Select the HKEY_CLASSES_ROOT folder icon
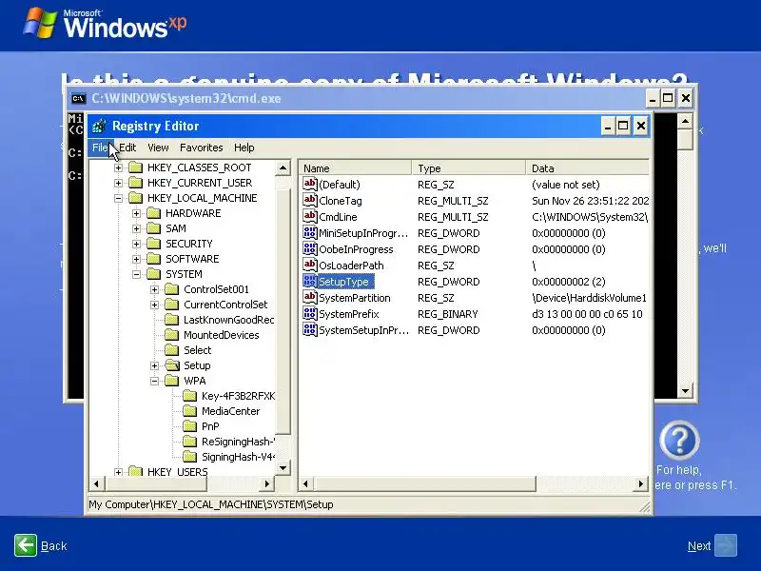 (x=135, y=168)
